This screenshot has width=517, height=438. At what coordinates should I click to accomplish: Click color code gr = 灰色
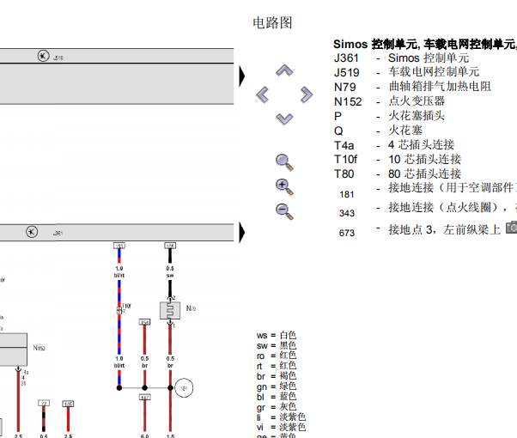point(277,407)
